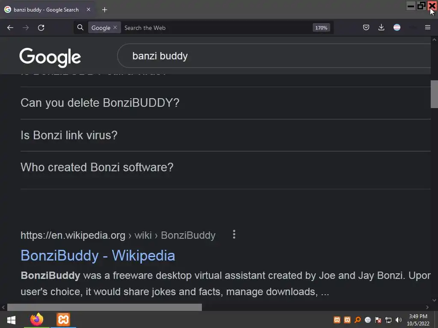
Task: Close the banzi buddy Google Search tab
Action: click(88, 9)
